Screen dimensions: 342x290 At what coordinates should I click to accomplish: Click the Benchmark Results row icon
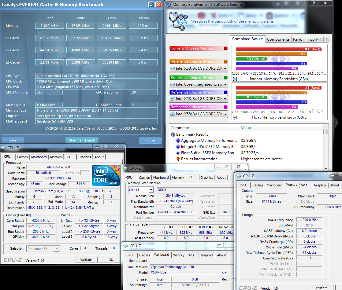(173, 134)
